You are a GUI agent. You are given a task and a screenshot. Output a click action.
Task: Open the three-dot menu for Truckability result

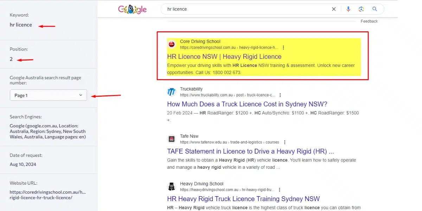[x=280, y=95]
